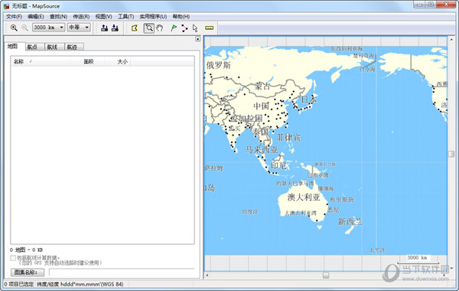Open the 查找(N) menu

coord(58,17)
